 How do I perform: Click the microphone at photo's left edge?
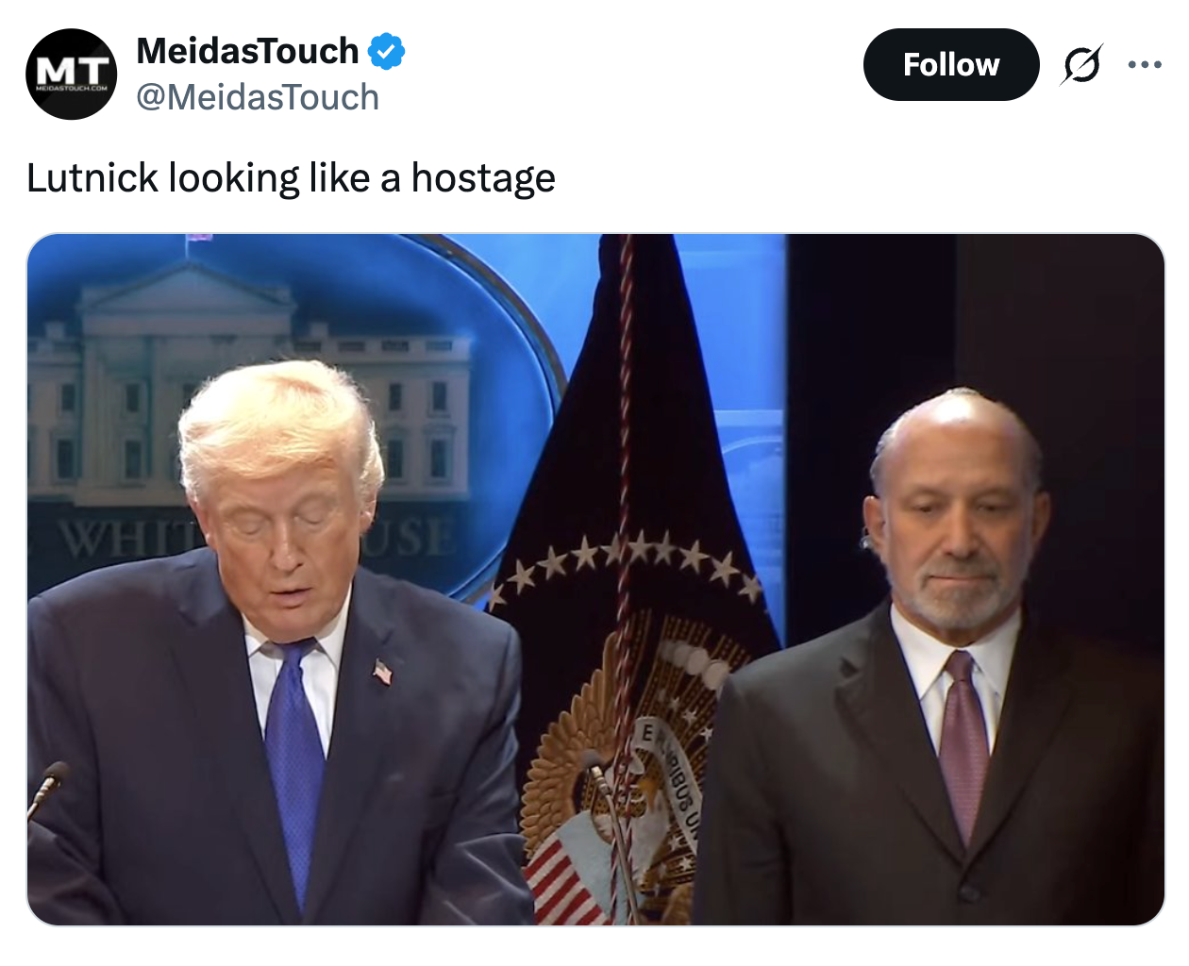click(x=47, y=786)
